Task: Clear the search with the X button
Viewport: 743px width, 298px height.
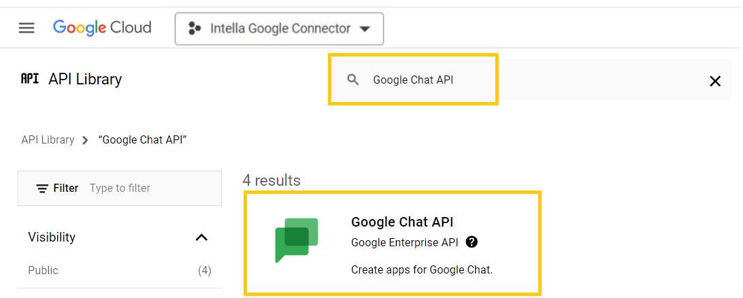Action: [714, 81]
